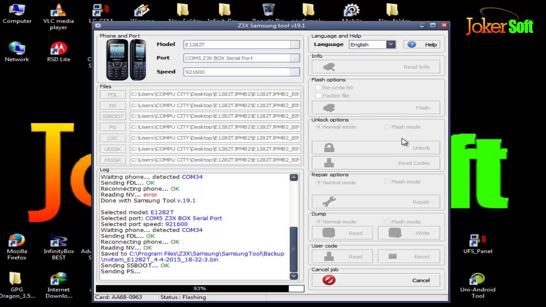Select Normal mode under Dump
Viewport: 546px width, 307px height.
click(x=318, y=222)
